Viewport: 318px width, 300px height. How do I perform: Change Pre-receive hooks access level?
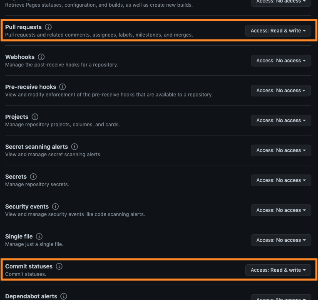tap(281, 91)
